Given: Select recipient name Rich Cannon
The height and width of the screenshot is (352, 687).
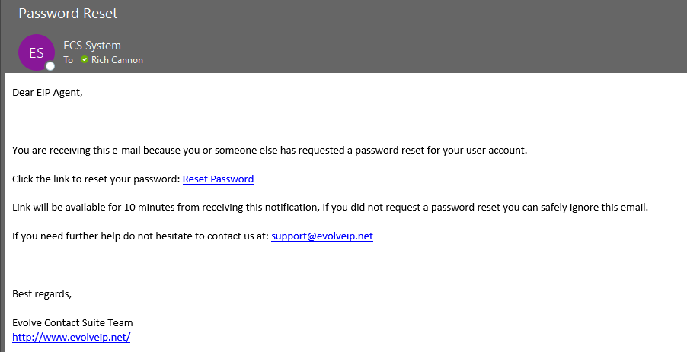Looking at the screenshot, I should (x=117, y=60).
